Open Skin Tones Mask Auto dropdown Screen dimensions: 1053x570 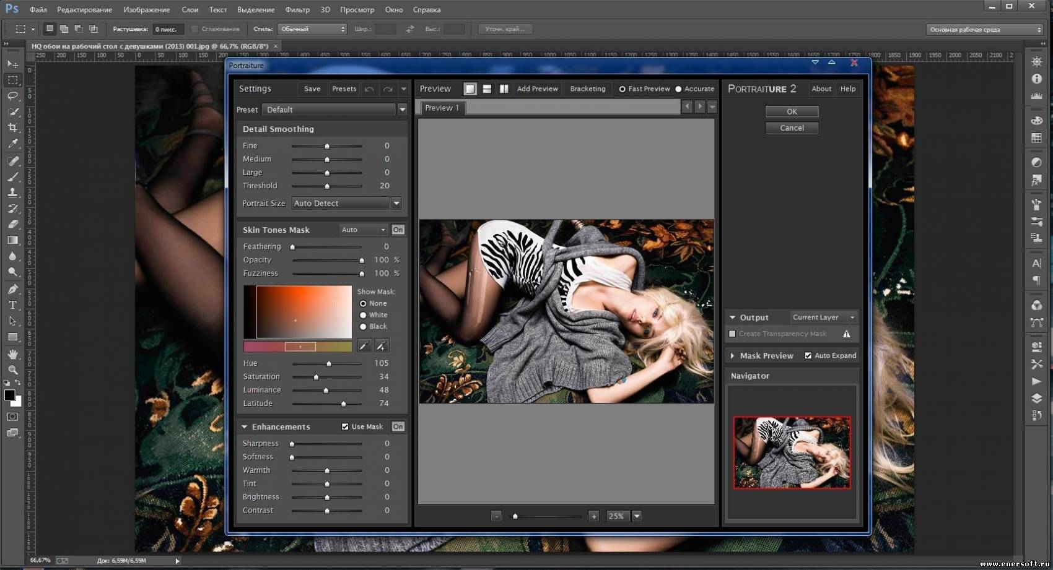[x=364, y=230]
